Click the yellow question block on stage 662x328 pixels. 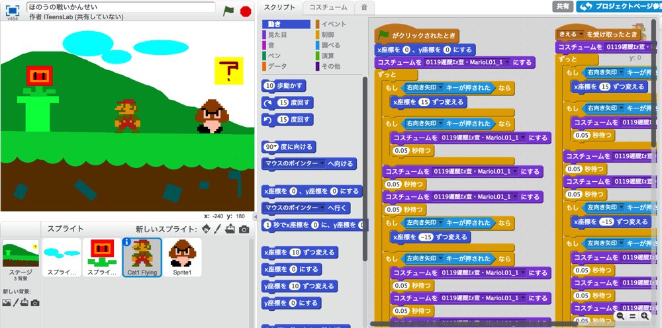pos(229,70)
